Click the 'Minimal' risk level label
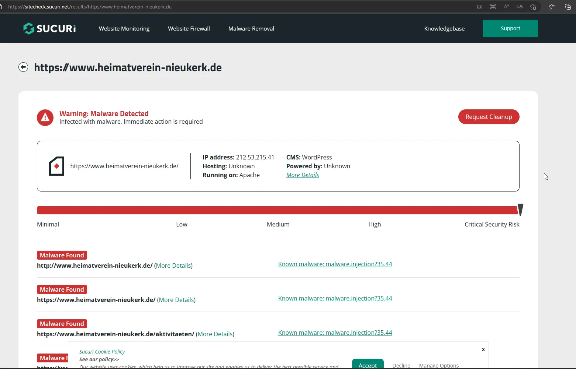576x369 pixels. (x=48, y=224)
